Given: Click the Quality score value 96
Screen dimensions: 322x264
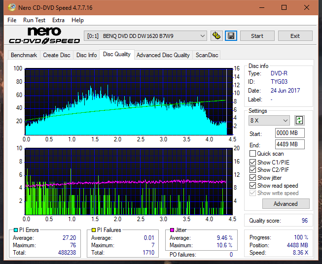Looking at the screenshot, I should coord(305,221).
